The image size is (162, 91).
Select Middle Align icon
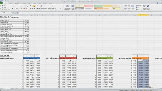[x=32, y=6]
